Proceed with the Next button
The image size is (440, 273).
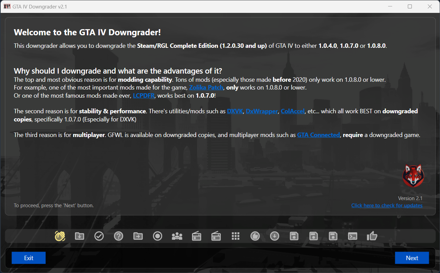(x=412, y=258)
